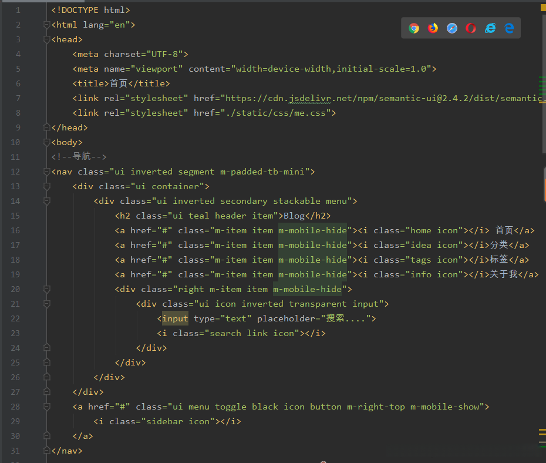Image resolution: width=546 pixels, height=463 pixels.
Task: Click m-mobile-hide in the right m-item div
Action: 307,289
